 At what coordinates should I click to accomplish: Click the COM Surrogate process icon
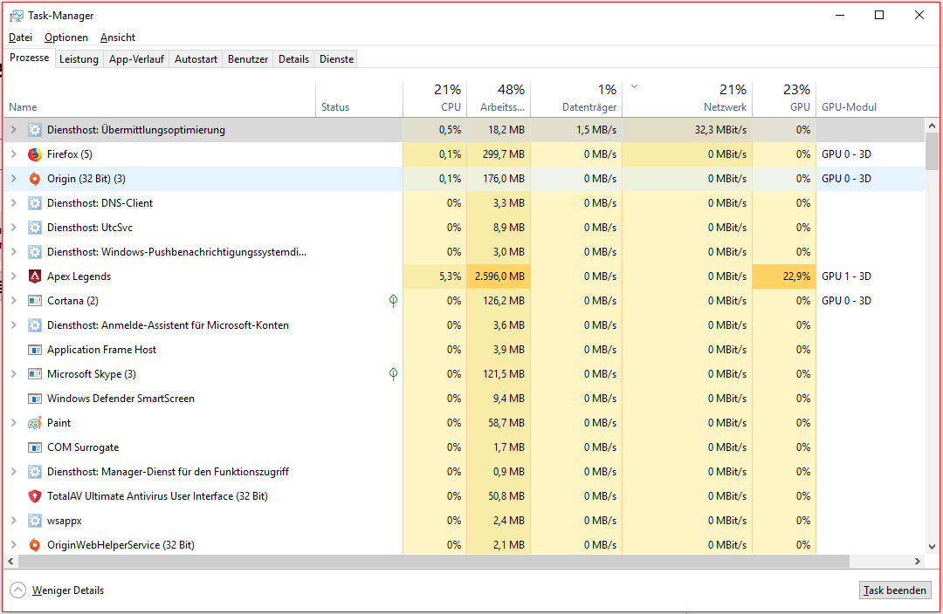(x=35, y=447)
